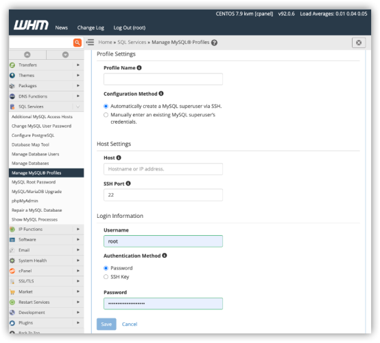380x343 pixels.
Task: Expand the Themes menu arrow
Action: coord(78,76)
